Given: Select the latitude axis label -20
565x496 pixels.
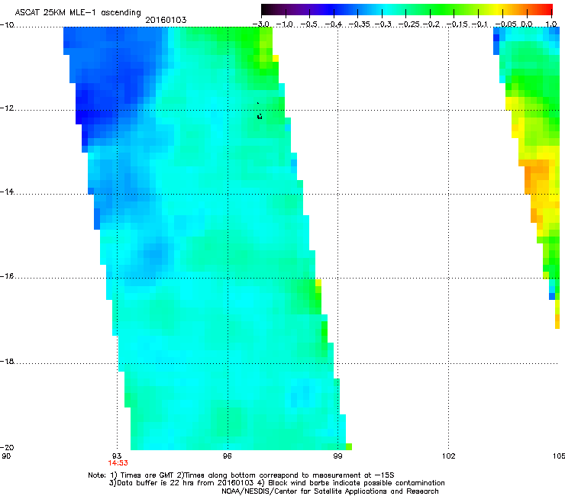Looking at the screenshot, I should click(x=7, y=447).
